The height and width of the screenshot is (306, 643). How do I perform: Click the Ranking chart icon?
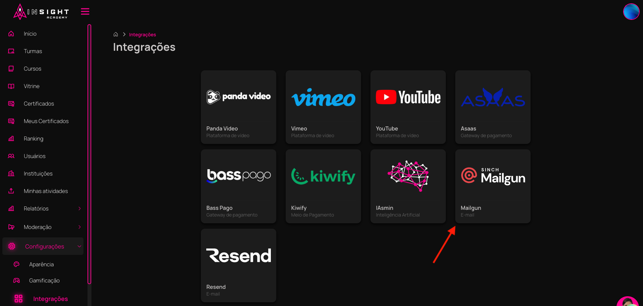[x=11, y=139]
